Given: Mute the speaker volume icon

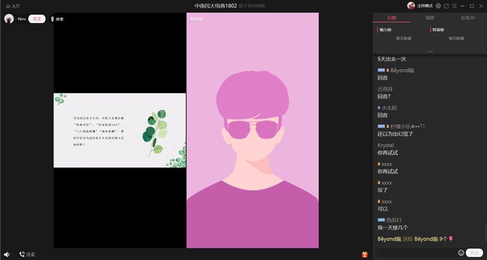Looking at the screenshot, I should pyautogui.click(x=7, y=254).
